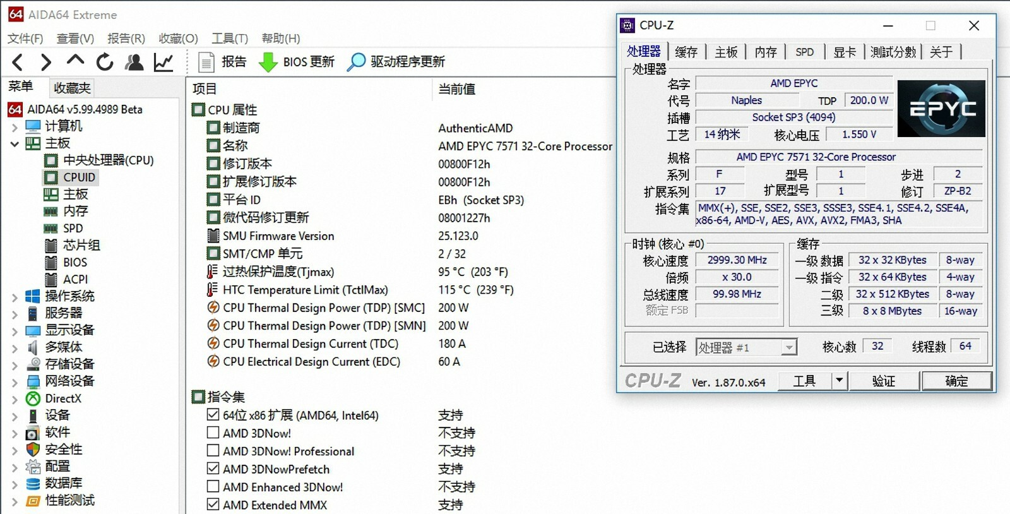Open the user icon in AIDA64 toolbar
The height and width of the screenshot is (514, 1010).
click(x=134, y=62)
